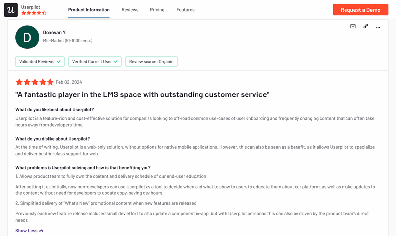Collapse the review with Show Less
Image resolution: width=396 pixels, height=236 pixels.
tap(29, 231)
